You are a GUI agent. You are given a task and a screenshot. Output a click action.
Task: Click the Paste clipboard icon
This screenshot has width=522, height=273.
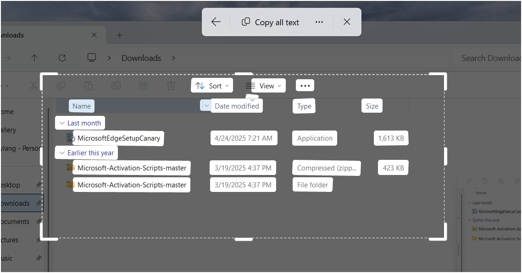[88, 86]
